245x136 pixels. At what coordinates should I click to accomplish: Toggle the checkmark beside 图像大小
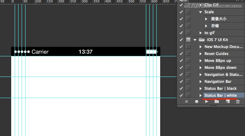point(181,19)
